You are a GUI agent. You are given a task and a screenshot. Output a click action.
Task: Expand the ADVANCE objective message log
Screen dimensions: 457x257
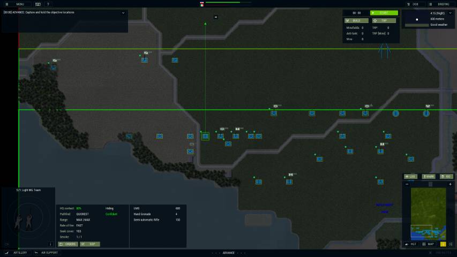coord(123,12)
